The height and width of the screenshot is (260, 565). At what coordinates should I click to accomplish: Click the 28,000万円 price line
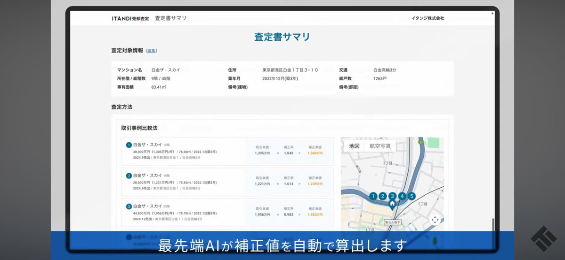click(175, 182)
